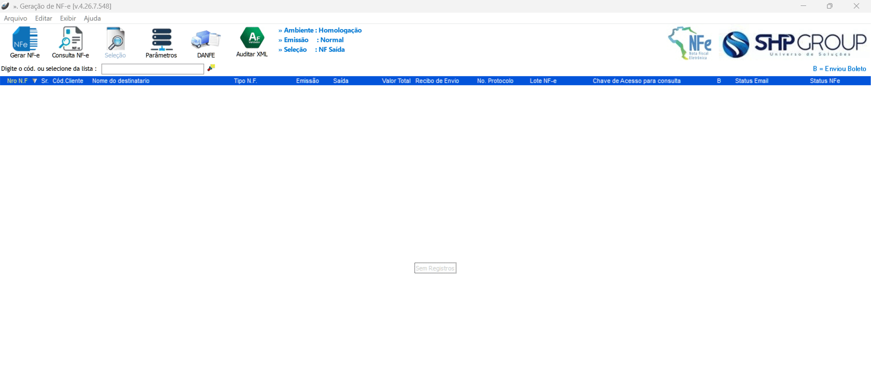The width and height of the screenshot is (871, 389).
Task: Click the Sem Registros label
Action: tap(435, 268)
